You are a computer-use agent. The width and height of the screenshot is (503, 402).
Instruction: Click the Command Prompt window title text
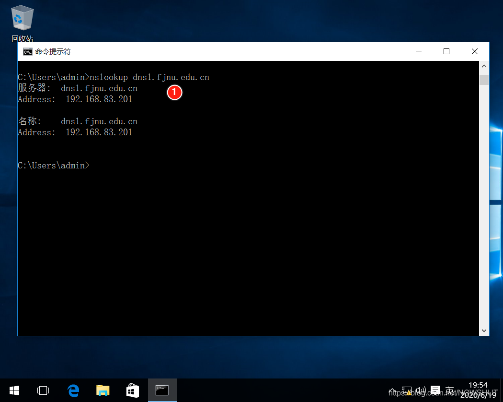[53, 52]
